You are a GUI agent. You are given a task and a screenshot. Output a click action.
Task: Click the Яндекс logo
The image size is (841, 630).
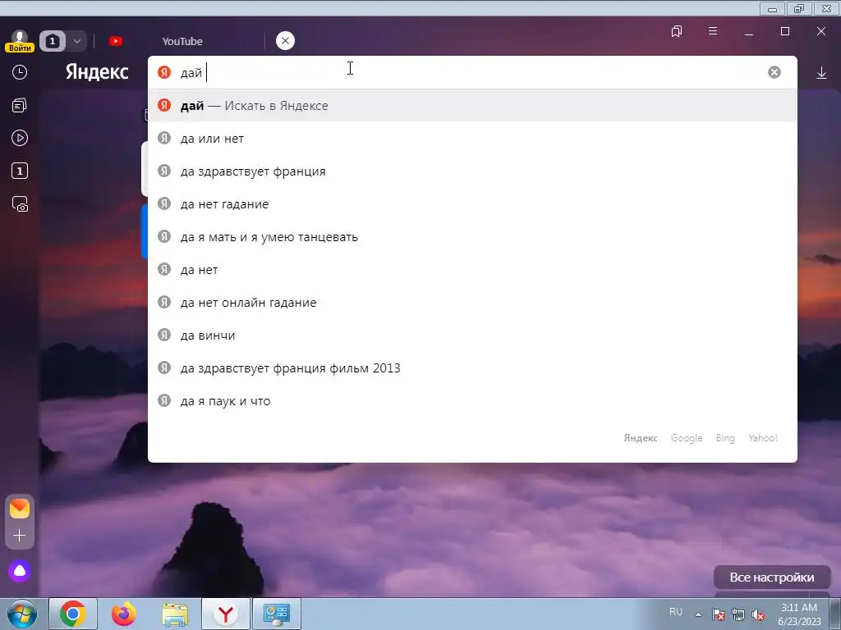click(97, 72)
